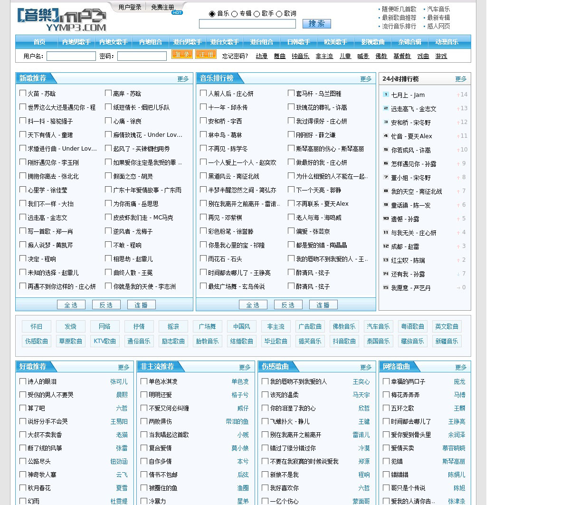Viewport: 570px width, 505px height.
Task: Check the box for 火苗 - 苏晗
Action: 23,93
